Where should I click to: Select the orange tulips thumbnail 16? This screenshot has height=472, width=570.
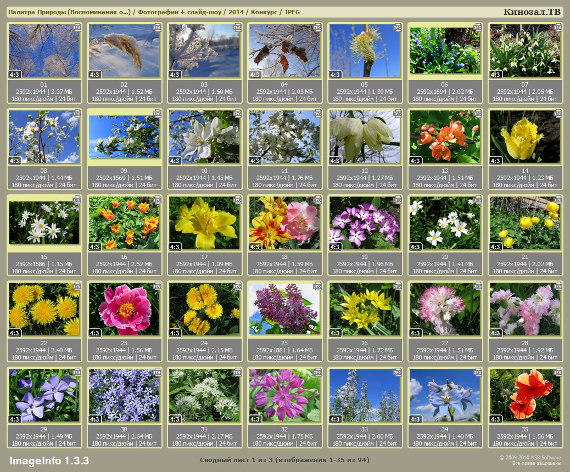point(124,223)
